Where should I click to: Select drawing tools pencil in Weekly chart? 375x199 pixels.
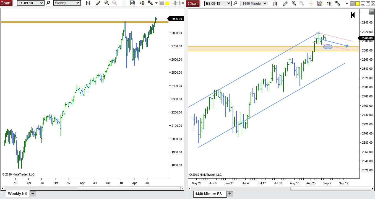click(98, 3)
